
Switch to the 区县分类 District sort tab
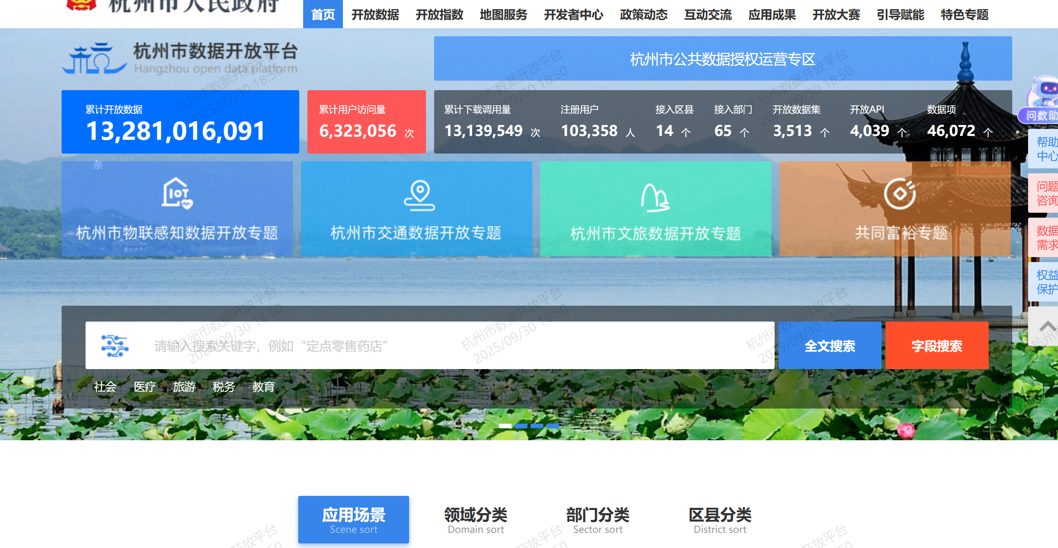(720, 520)
